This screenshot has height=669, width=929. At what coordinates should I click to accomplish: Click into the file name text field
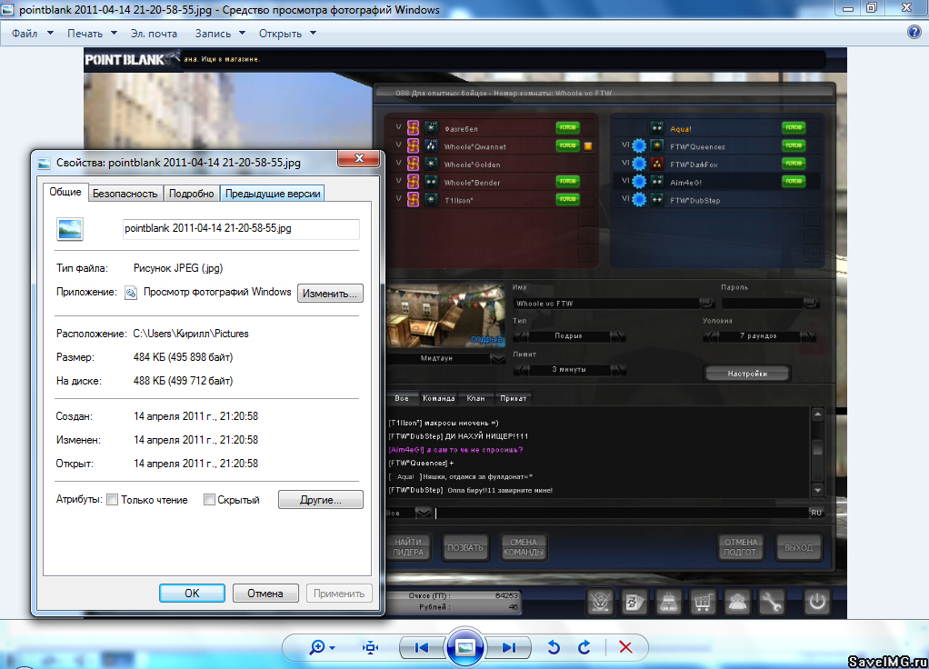pos(241,229)
